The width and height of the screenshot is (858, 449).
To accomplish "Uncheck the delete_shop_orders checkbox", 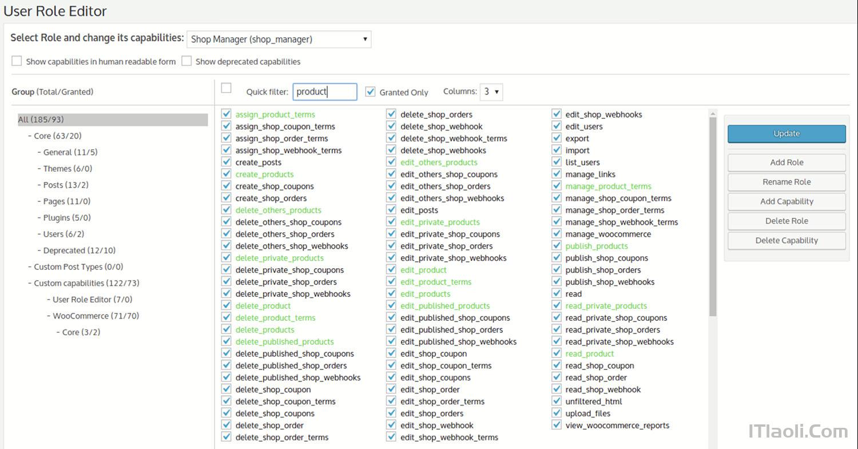I will [x=391, y=114].
